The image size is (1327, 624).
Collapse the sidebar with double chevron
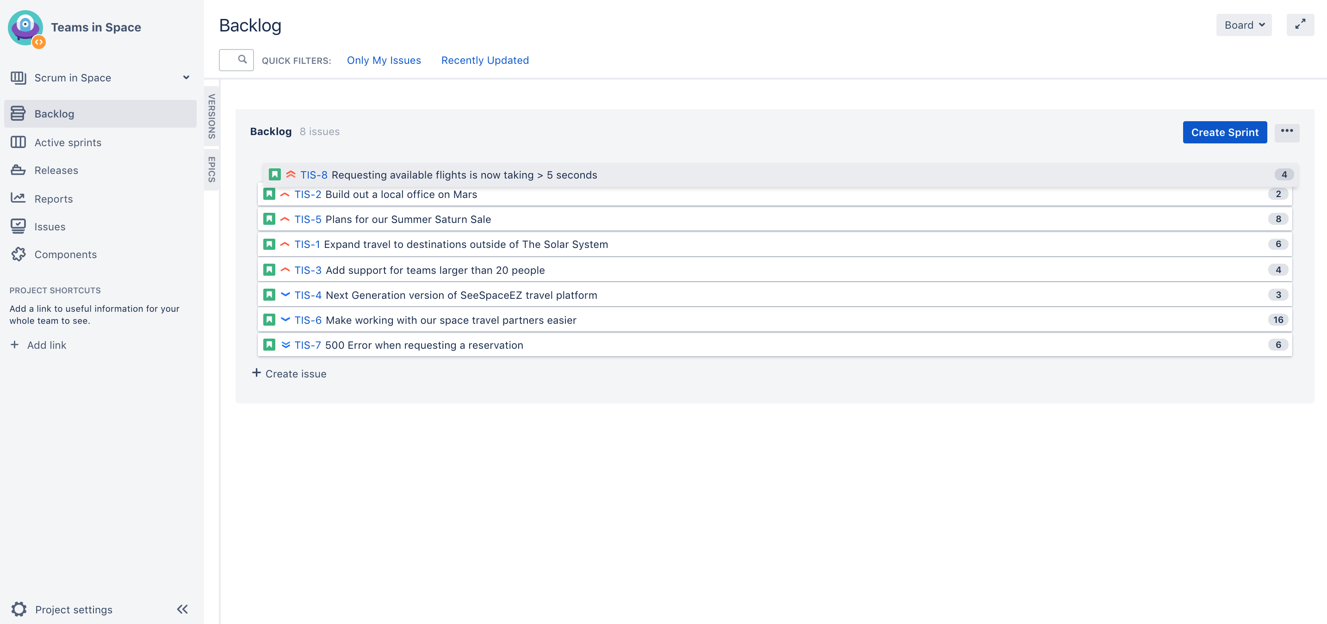pyautogui.click(x=182, y=609)
